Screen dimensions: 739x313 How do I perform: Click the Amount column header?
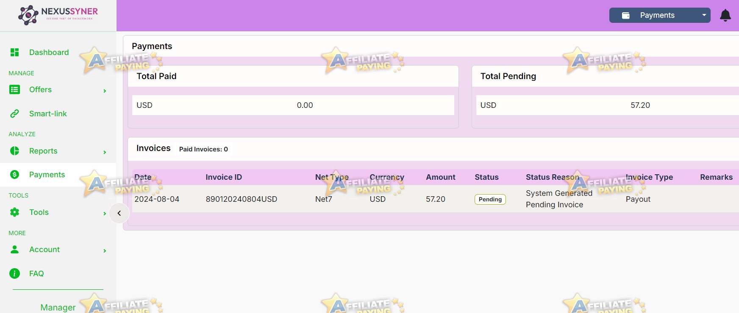click(441, 177)
